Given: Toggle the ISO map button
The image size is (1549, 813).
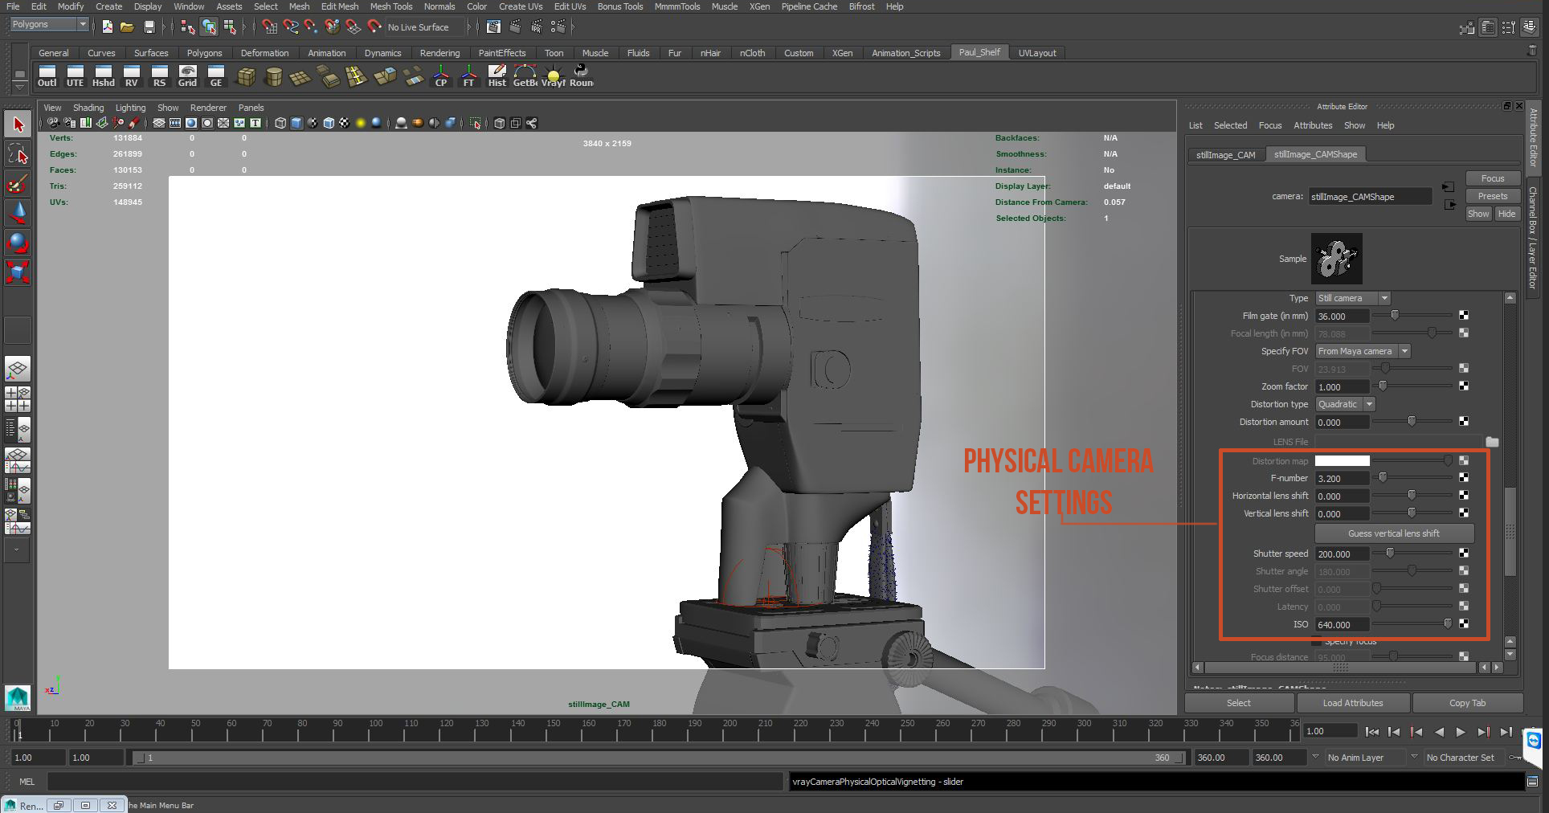Looking at the screenshot, I should (x=1464, y=624).
